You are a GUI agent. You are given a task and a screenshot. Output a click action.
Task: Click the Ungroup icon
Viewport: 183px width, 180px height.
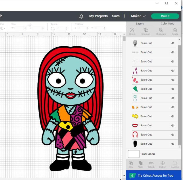click(146, 30)
